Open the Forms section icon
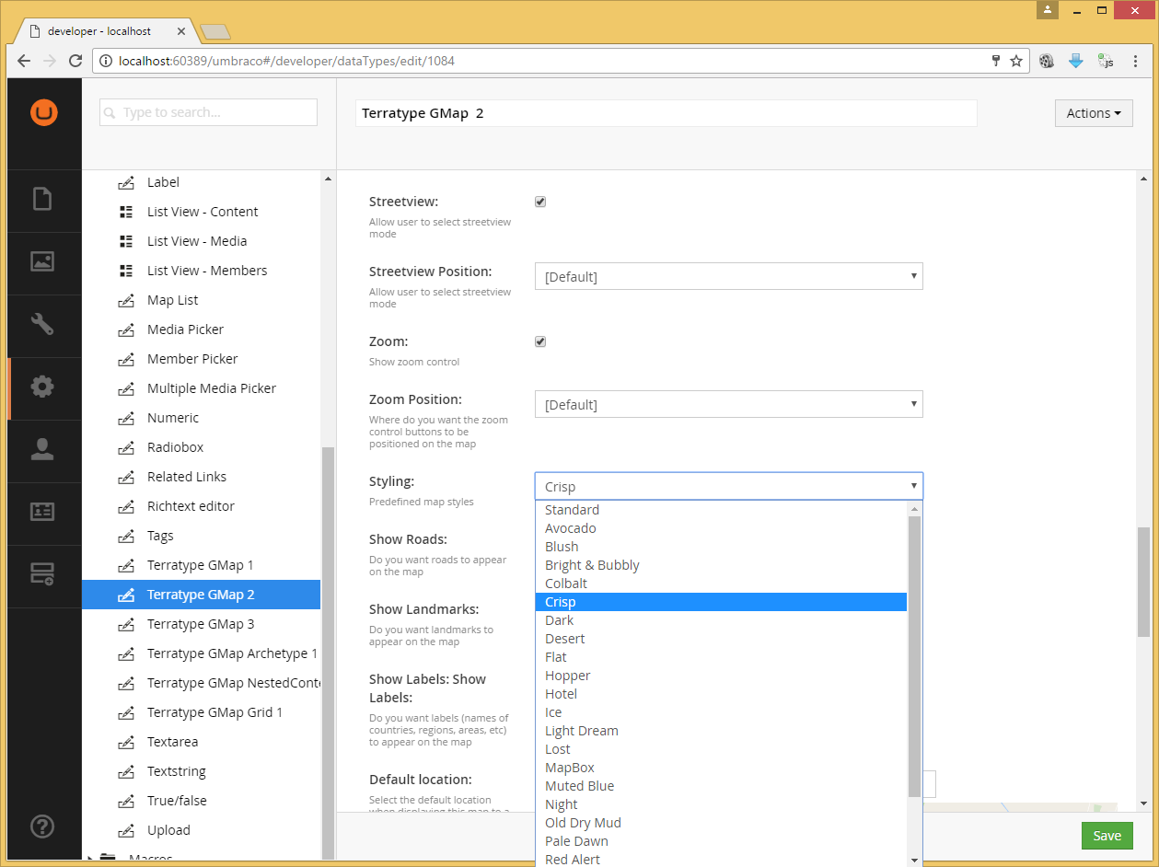This screenshot has width=1159, height=867. click(x=42, y=574)
